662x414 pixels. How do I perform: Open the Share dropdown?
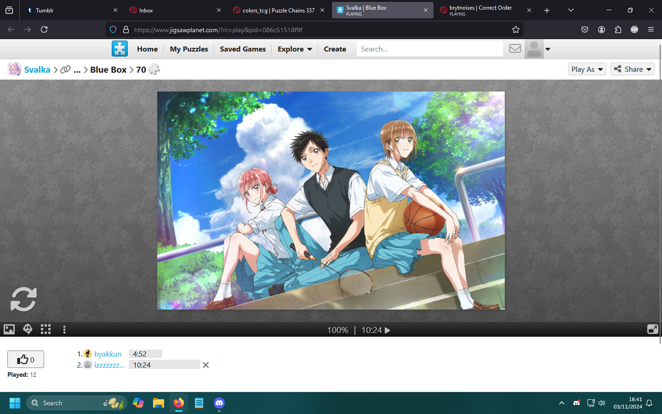tap(633, 69)
